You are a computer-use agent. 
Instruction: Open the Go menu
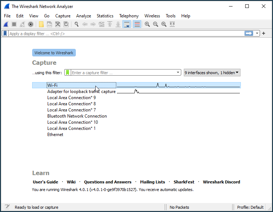(47, 16)
